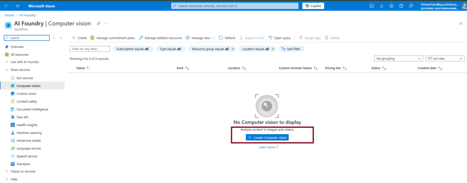Close the Computer vision blade
This screenshot has height=183, width=467.
[461, 24]
